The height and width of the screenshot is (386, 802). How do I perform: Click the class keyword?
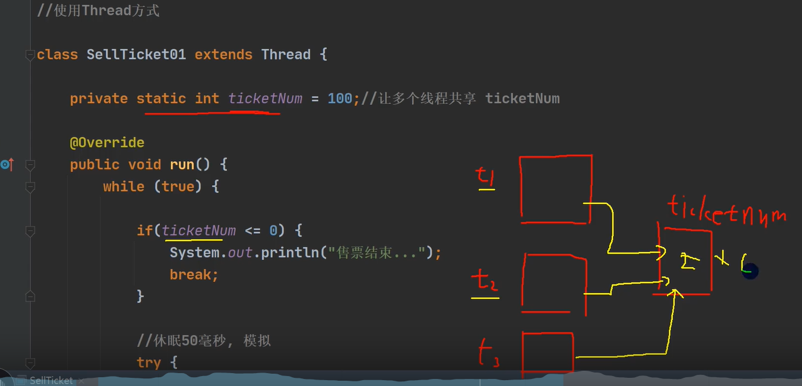[57, 54]
